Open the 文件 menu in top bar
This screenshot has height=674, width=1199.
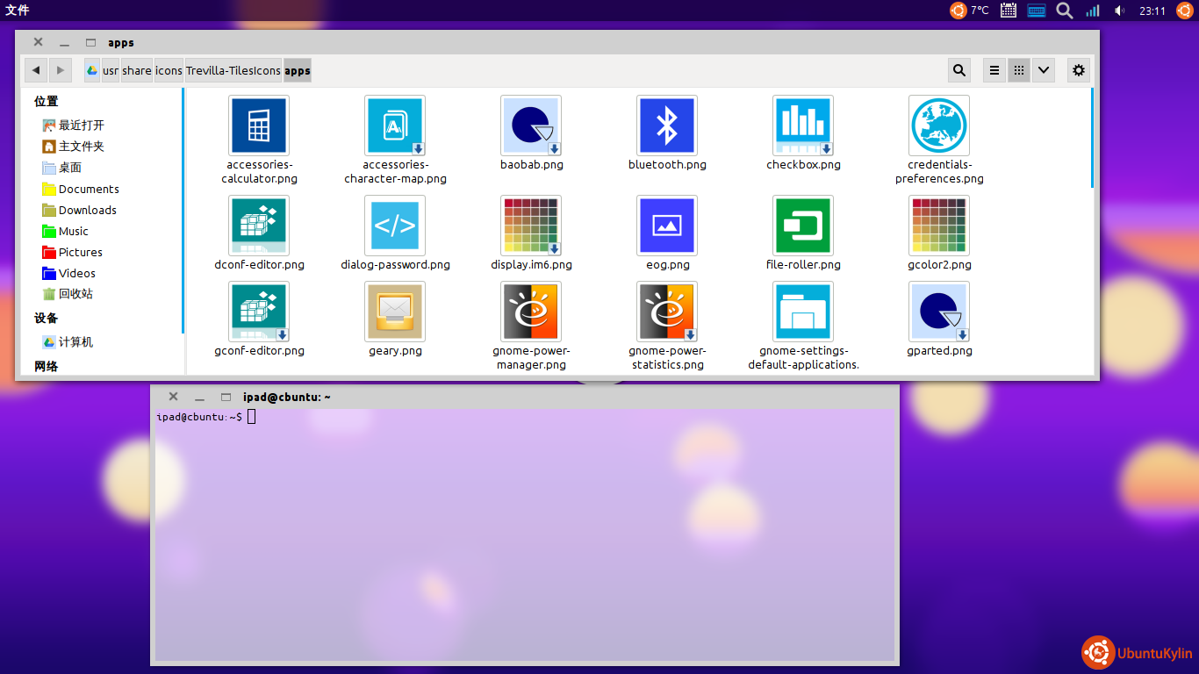[18, 11]
